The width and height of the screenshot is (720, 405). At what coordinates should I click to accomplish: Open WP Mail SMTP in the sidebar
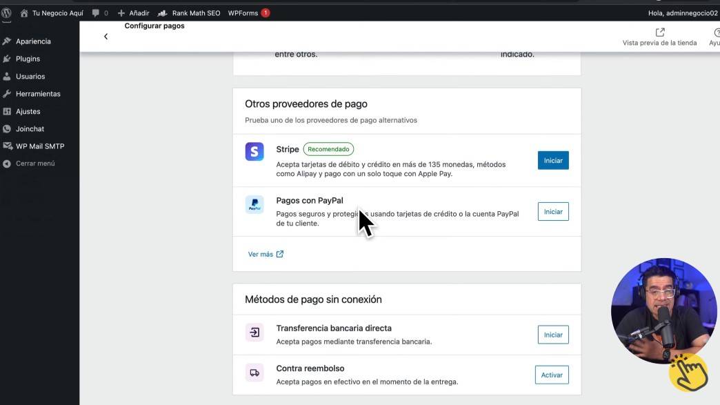(39, 146)
